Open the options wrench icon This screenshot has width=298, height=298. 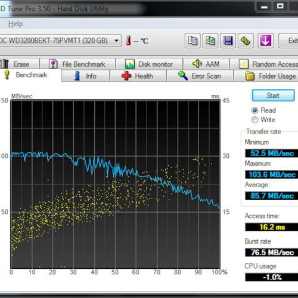pyautogui.click(x=246, y=41)
